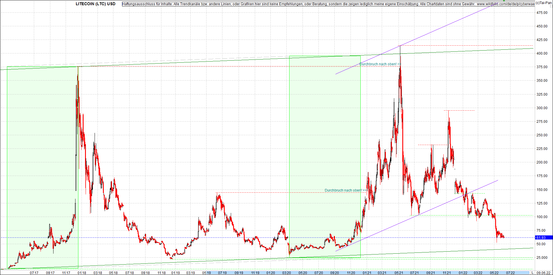The width and height of the screenshot is (553, 275).
Task: Click the 300.00 price axis label
Action: 542,108
